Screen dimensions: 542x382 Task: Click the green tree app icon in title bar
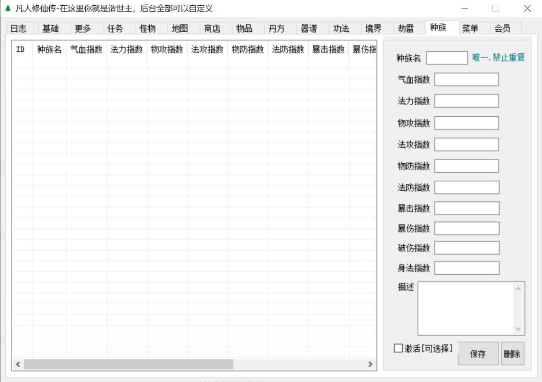[7, 8]
